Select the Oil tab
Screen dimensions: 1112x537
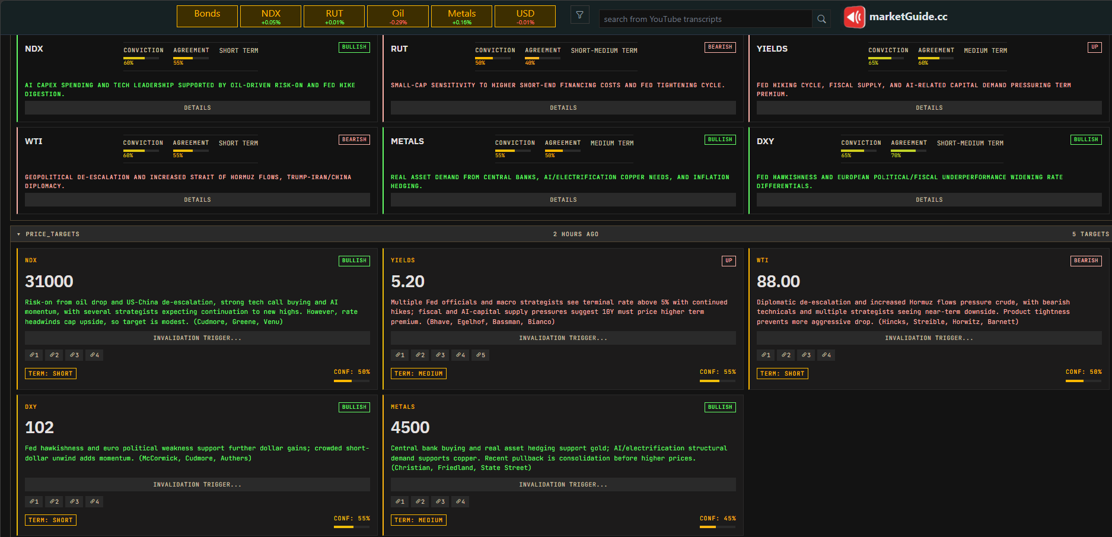click(x=398, y=16)
